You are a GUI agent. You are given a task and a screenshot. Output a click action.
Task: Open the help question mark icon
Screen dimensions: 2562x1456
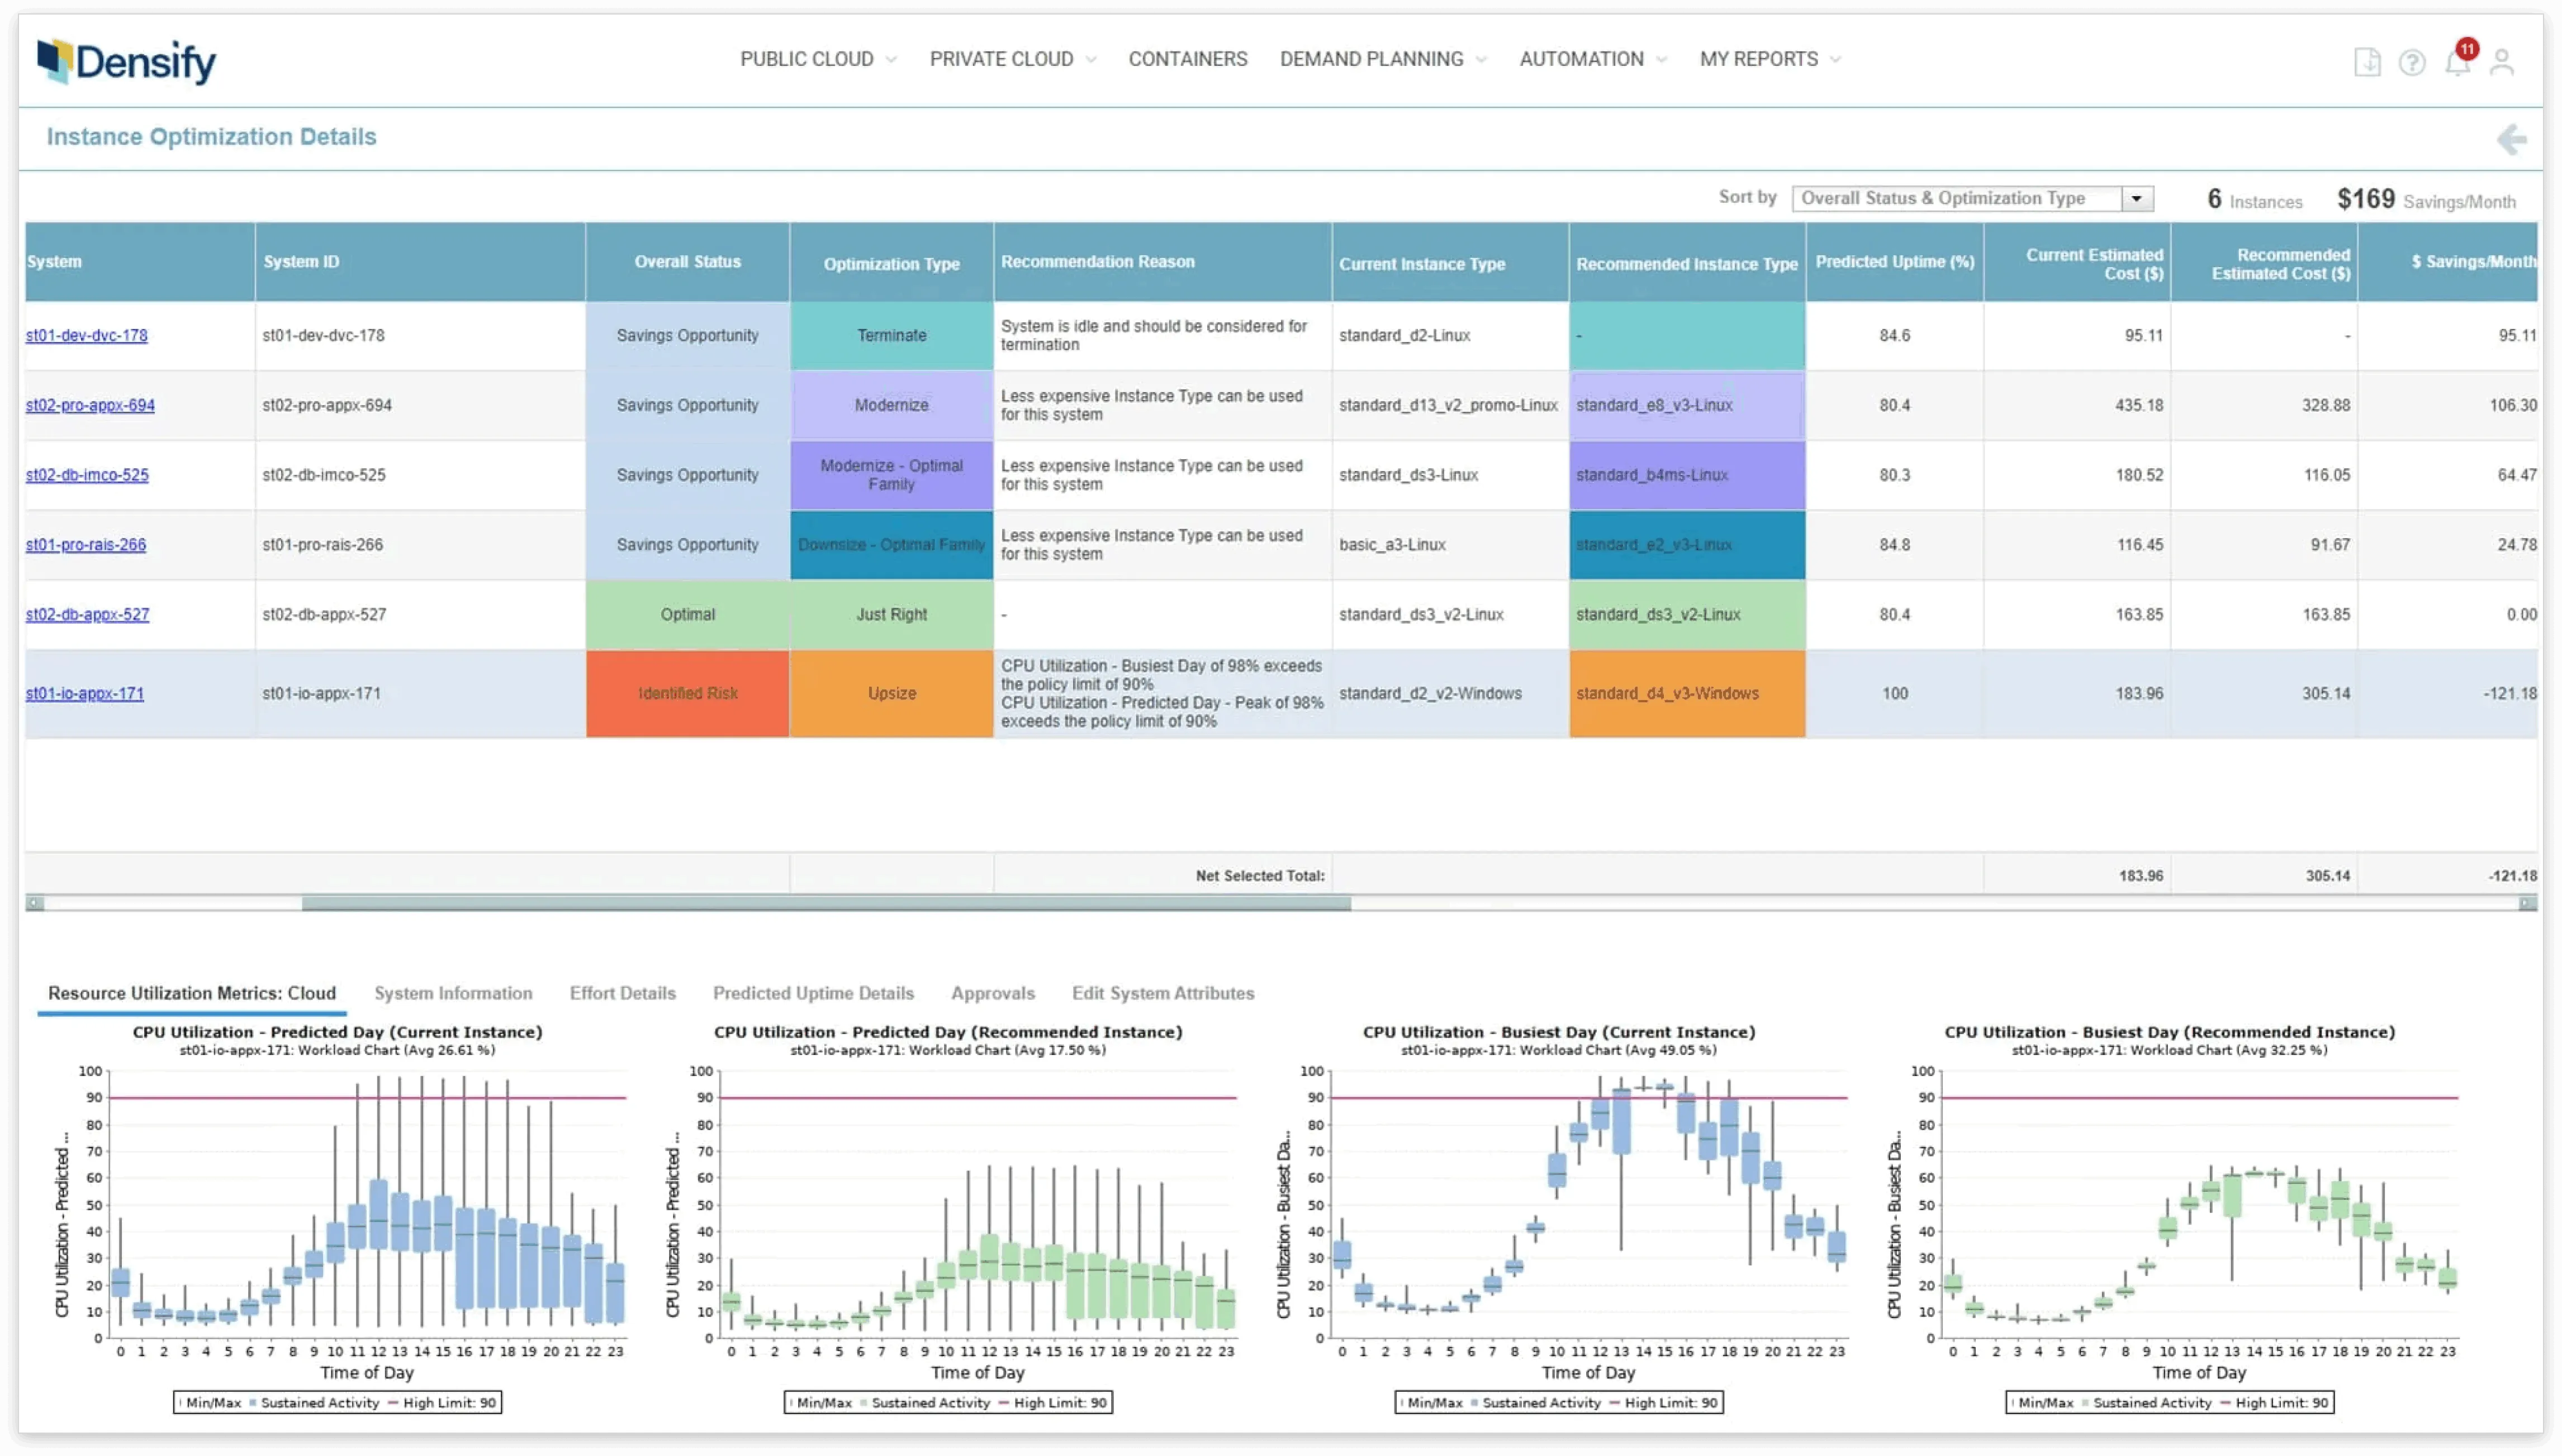point(2411,63)
